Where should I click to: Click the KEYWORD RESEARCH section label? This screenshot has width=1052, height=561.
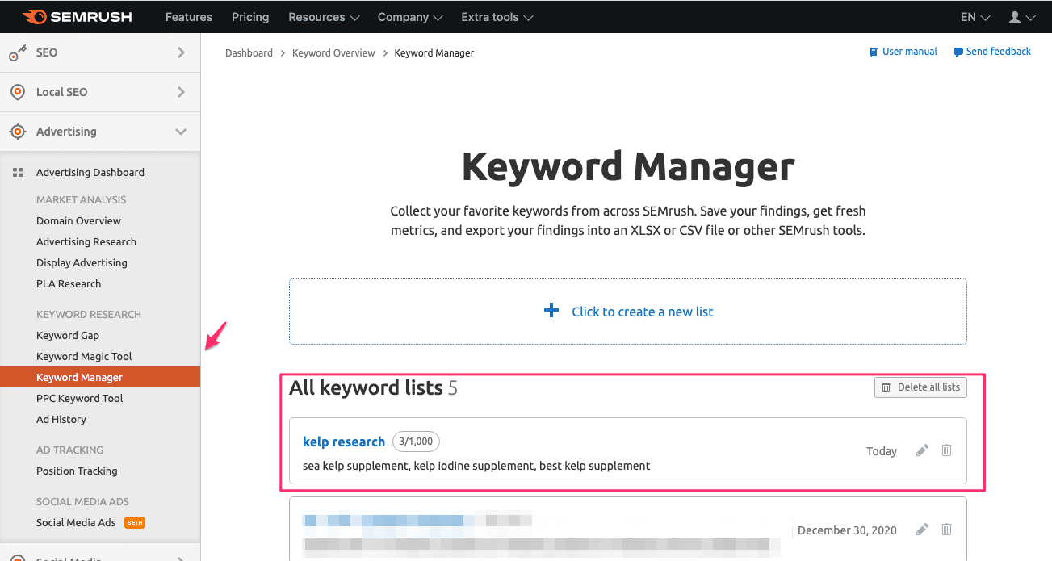[x=89, y=314]
